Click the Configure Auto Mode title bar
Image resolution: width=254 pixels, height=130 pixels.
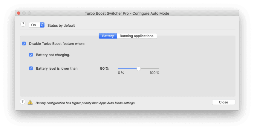(127, 13)
